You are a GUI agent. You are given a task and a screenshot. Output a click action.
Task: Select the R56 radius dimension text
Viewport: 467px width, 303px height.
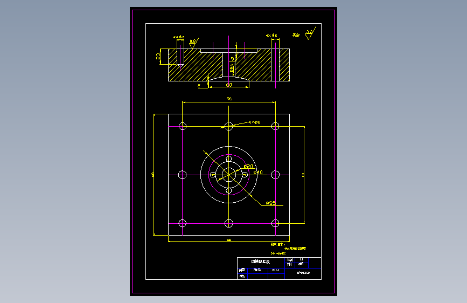(232, 67)
